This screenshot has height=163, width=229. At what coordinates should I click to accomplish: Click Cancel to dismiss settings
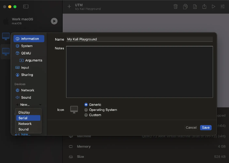tap(191, 128)
